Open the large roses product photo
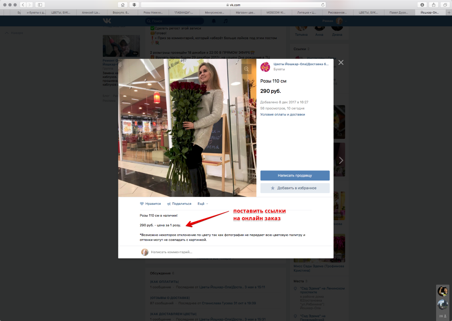Image resolution: width=452 pixels, height=321 pixels. [187, 128]
